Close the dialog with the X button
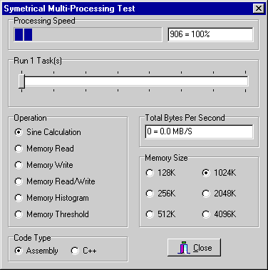Viewport: 268px width, 270px height. click(259, 9)
